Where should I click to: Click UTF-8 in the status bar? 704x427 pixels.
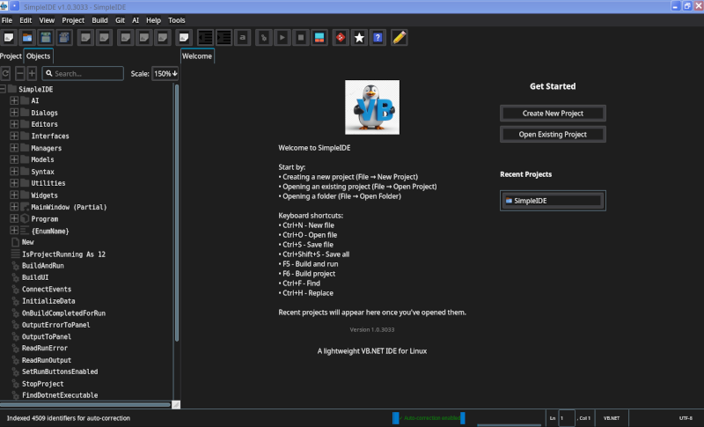[x=686, y=418]
